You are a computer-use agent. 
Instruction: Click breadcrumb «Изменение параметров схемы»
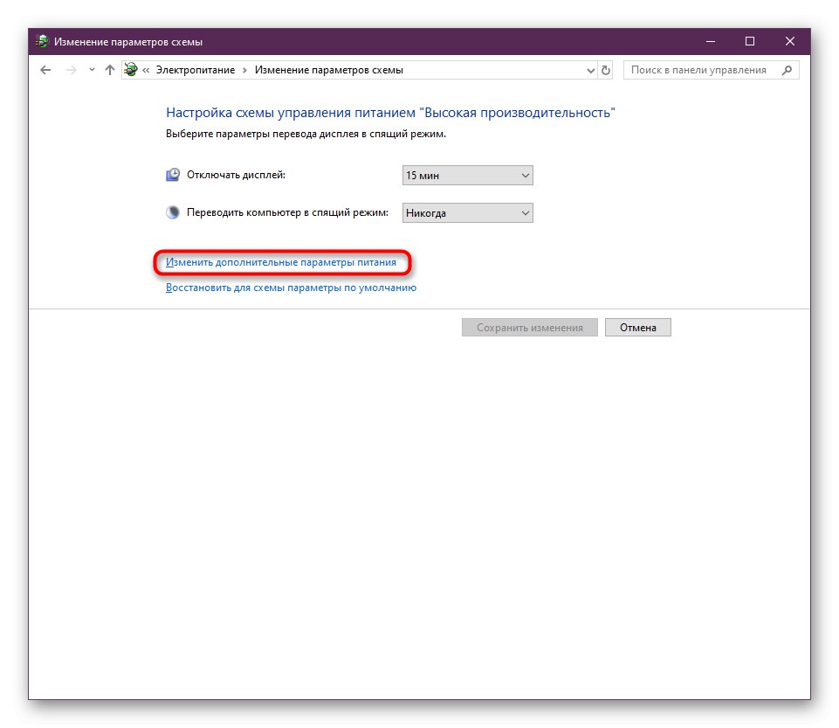[328, 70]
